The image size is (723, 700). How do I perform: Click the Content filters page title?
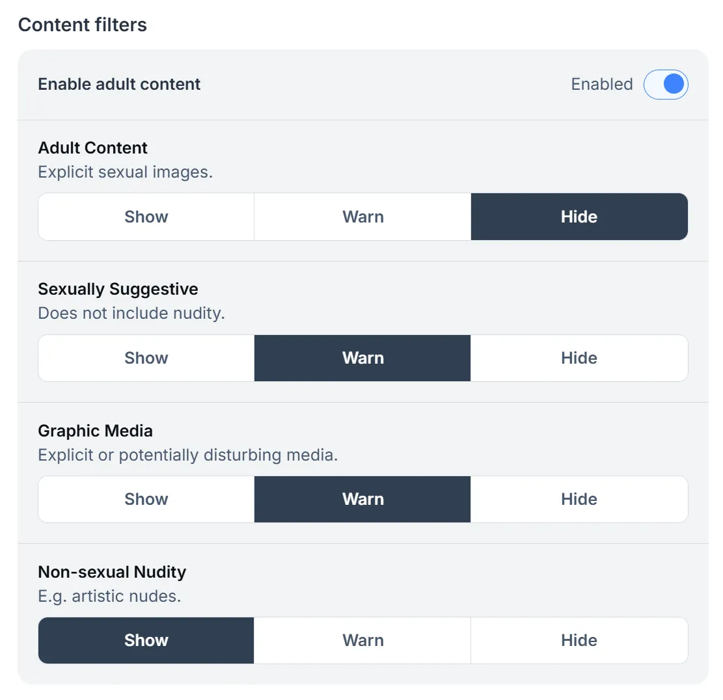pyautogui.click(x=82, y=25)
